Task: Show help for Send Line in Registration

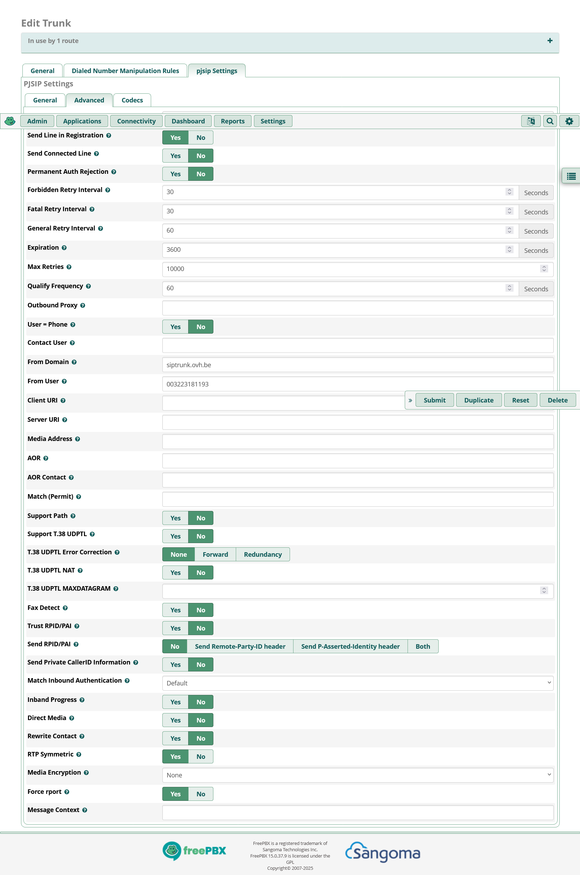Action: 109,135
